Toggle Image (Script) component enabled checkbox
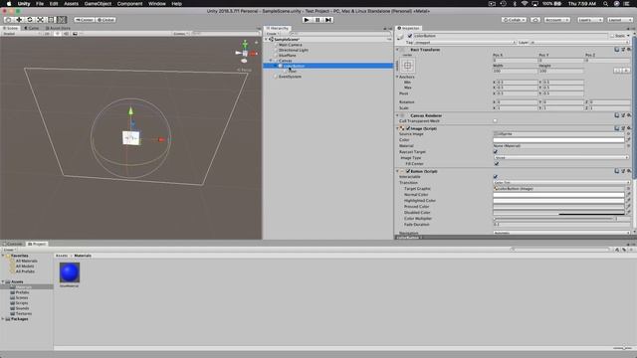Screen dimensions: 637x358 coord(408,128)
